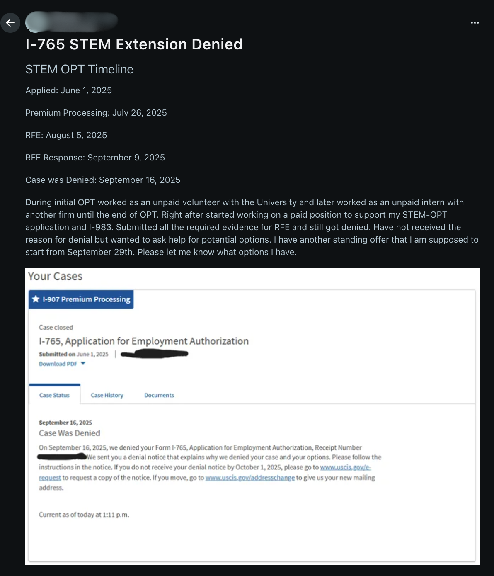Click the I-765 Application for Employment Authorization heading

click(x=144, y=341)
